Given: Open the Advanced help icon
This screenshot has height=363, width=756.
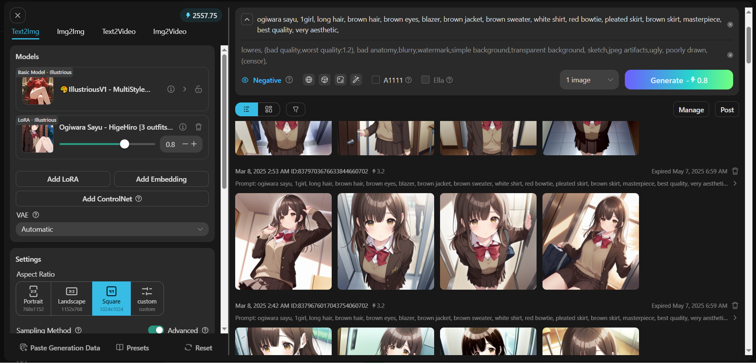Looking at the screenshot, I should (205, 330).
